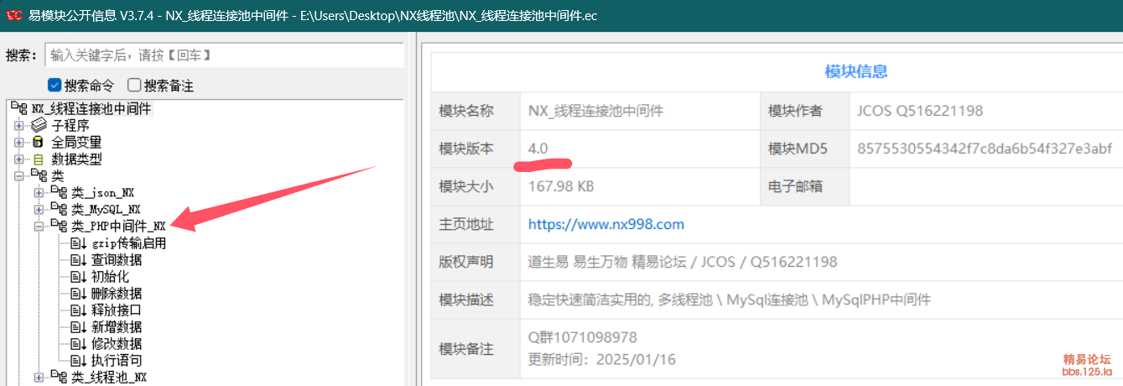Select the 初始化 method item
Screen dimensions: 1123x386
pyautogui.click(x=110, y=277)
